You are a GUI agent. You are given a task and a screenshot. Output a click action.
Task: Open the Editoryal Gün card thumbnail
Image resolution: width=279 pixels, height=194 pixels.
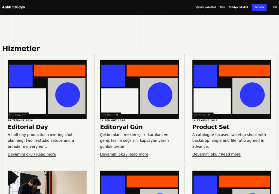pyautogui.click(x=139, y=89)
